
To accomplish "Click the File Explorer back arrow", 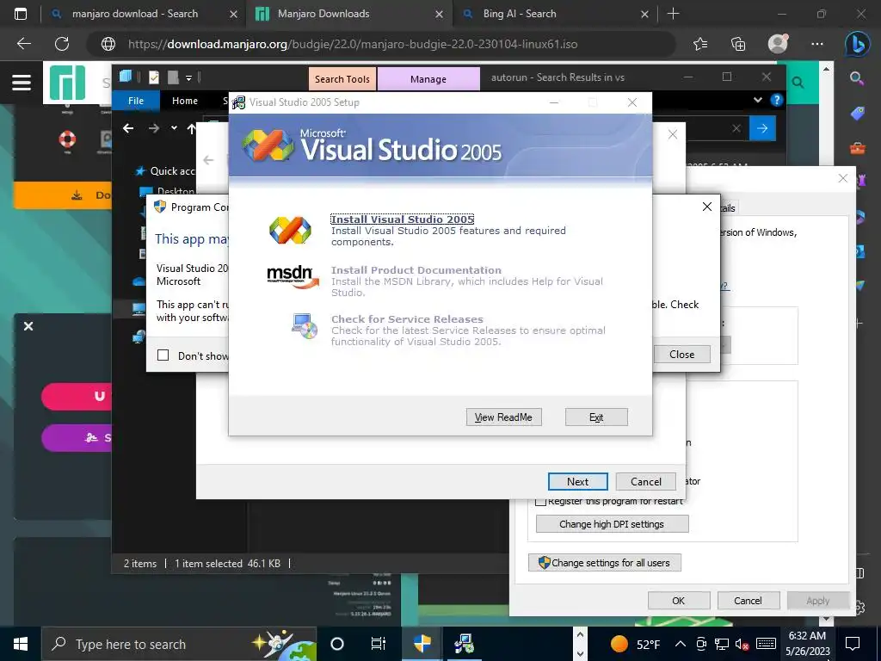I will [129, 128].
